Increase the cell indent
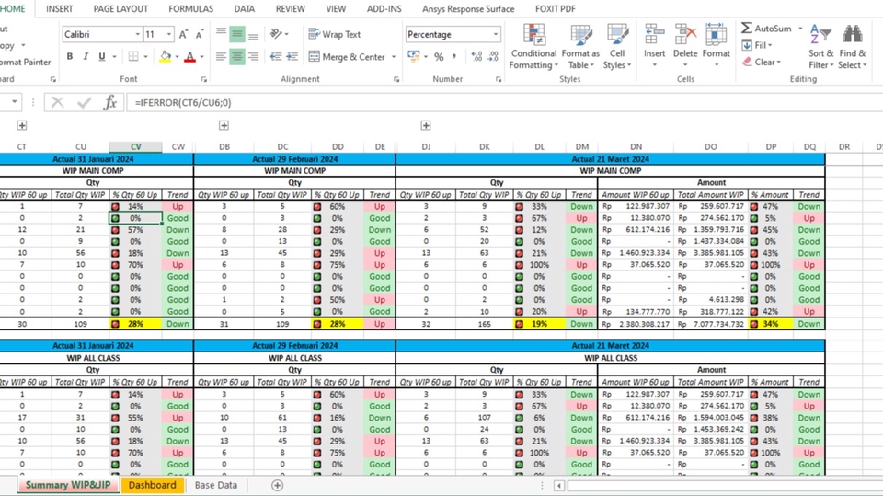Screen dimensions: 883x496 point(292,56)
